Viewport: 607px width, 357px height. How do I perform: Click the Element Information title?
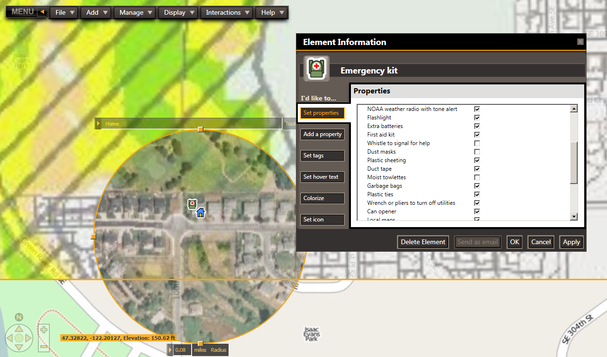pyautogui.click(x=345, y=42)
